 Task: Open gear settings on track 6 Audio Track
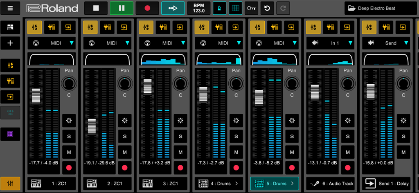tap(348, 121)
